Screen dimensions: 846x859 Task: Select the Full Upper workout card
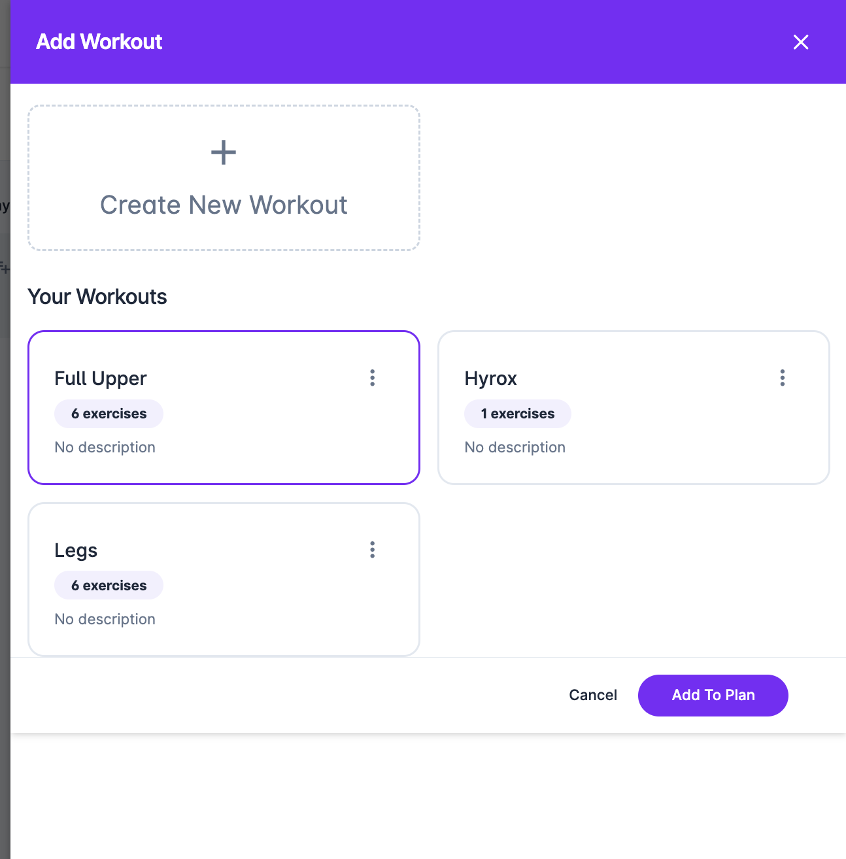click(x=224, y=407)
